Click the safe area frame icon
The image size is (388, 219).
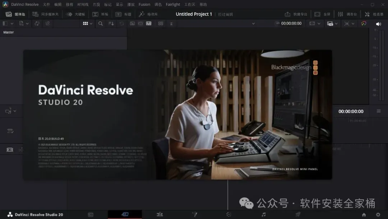[x=312, y=23]
